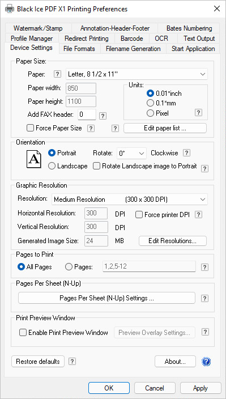Click the help icon in Units group
Image resolution: width=226 pixels, height=399 pixels.
coord(199,113)
